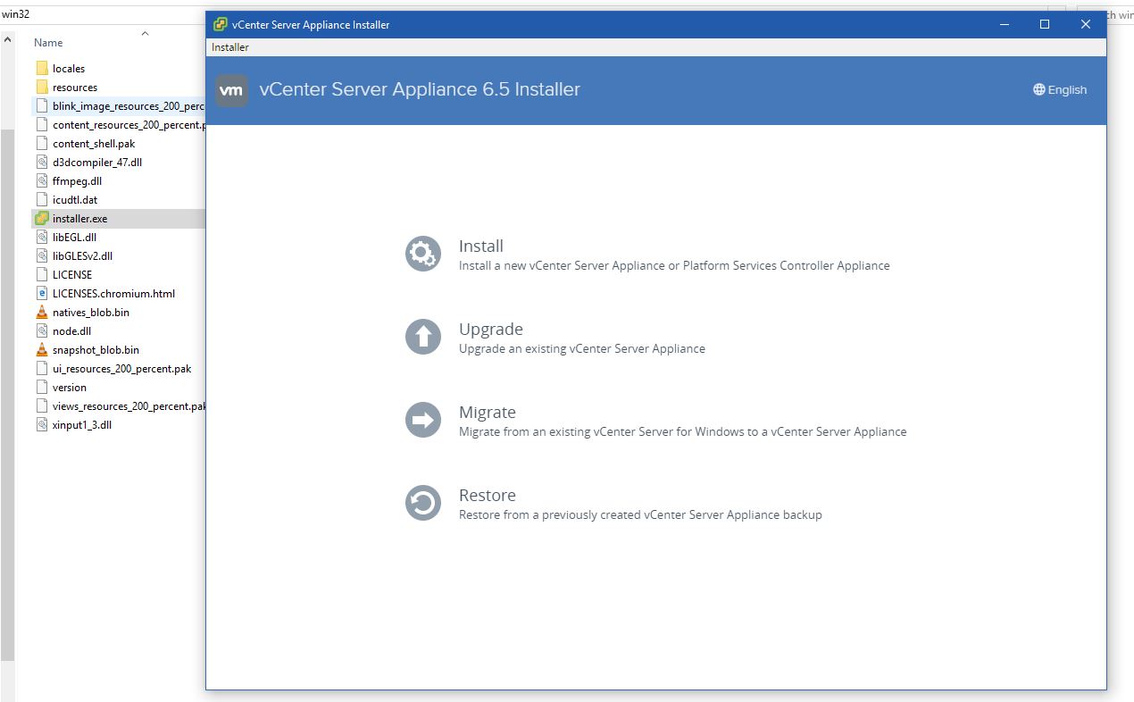Select the locales folder icon in Explorer
Image resolution: width=1134 pixels, height=702 pixels.
(42, 68)
